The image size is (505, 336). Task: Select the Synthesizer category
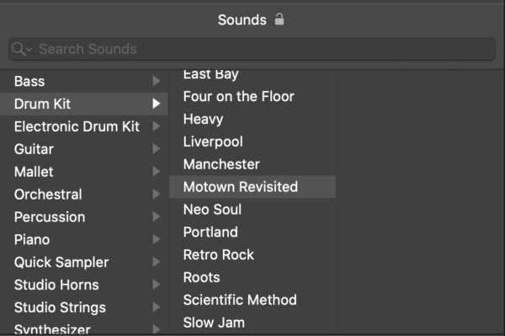(x=83, y=328)
